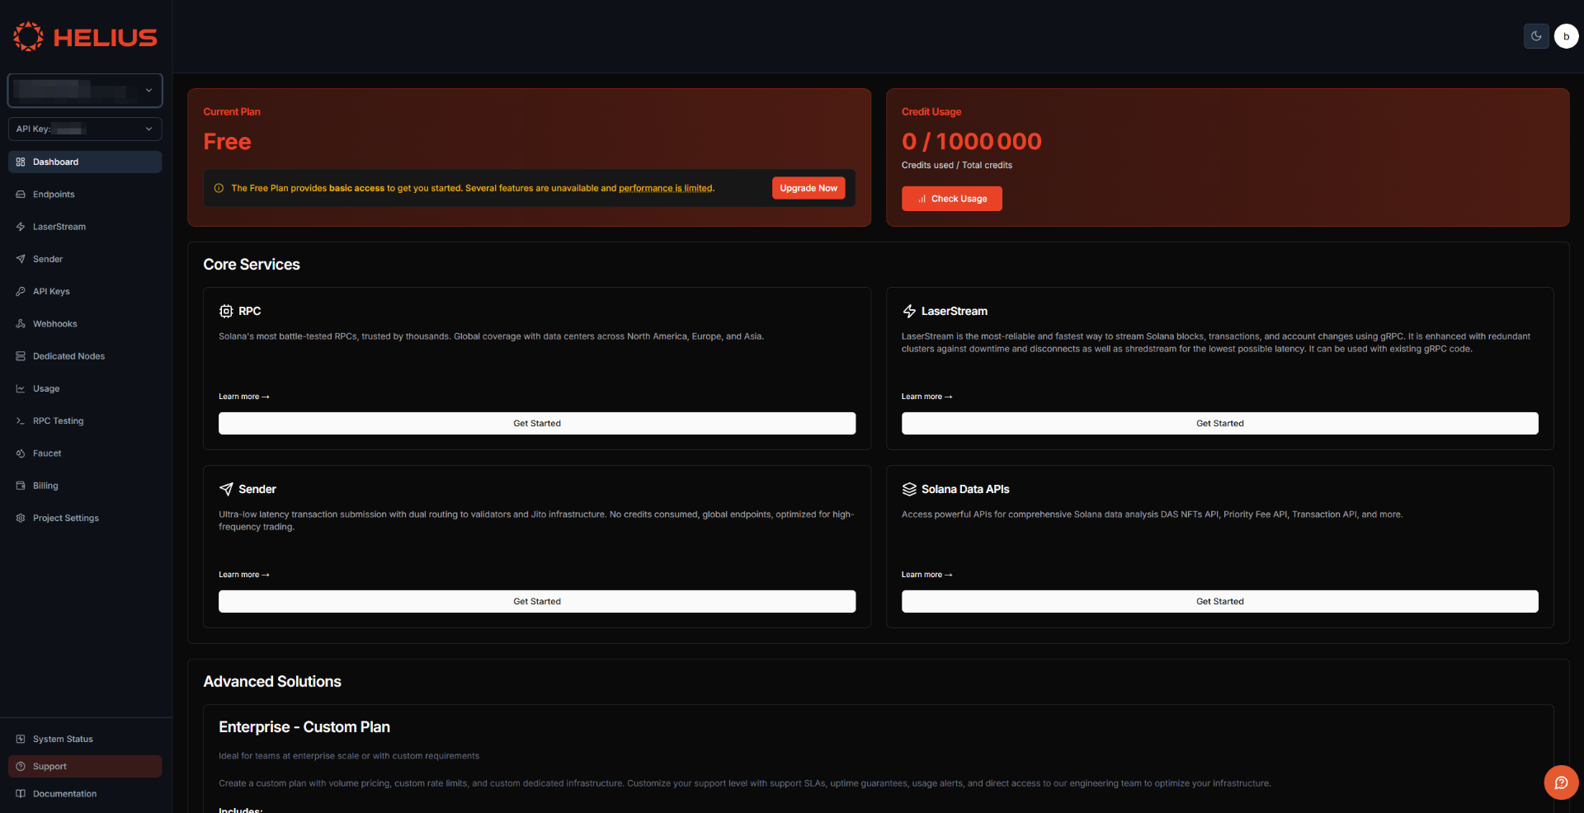Click the Upgrade Now button

[808, 188]
